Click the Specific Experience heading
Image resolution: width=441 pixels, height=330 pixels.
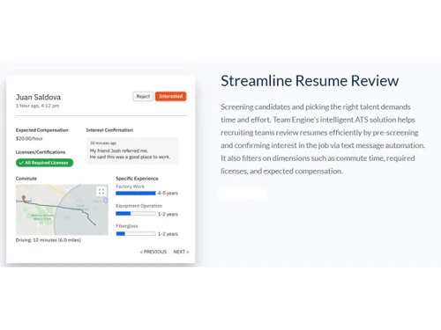click(x=137, y=179)
